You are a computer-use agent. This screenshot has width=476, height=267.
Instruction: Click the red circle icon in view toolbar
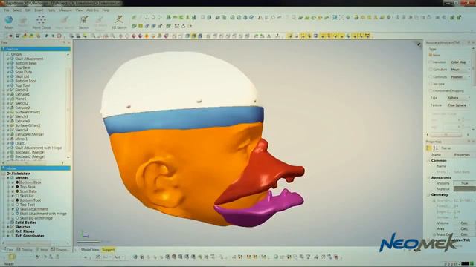pos(59,36)
